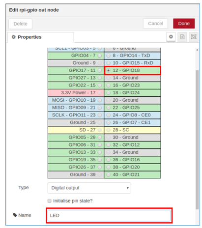Select GPIO17 - 11 radio button
Screen dimensions: 202x228
point(100,70)
